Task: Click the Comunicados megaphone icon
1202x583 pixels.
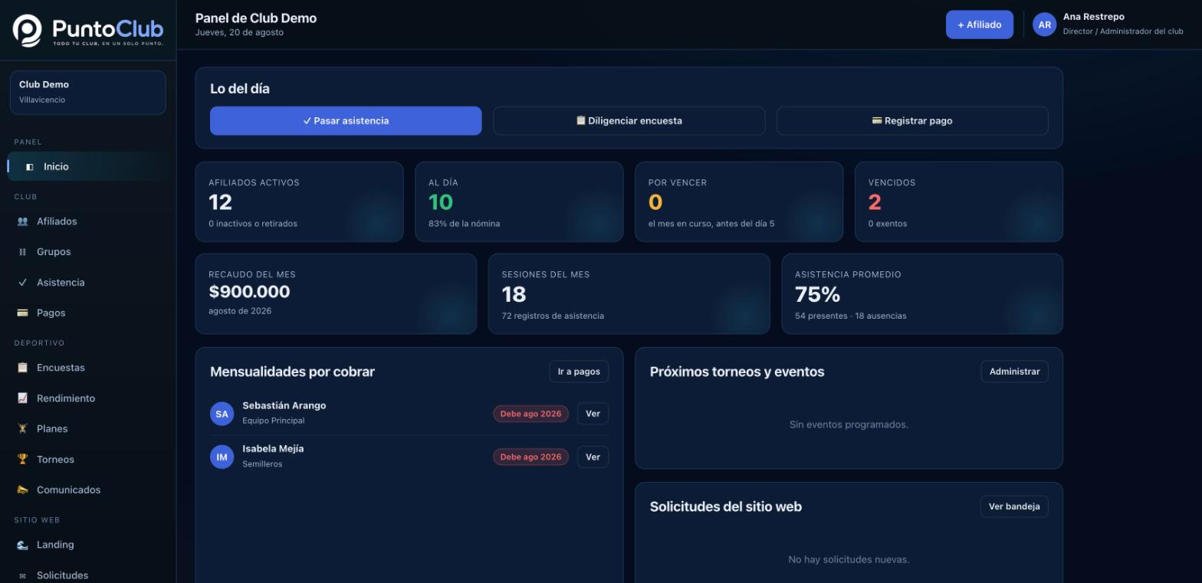Action: 22,490
